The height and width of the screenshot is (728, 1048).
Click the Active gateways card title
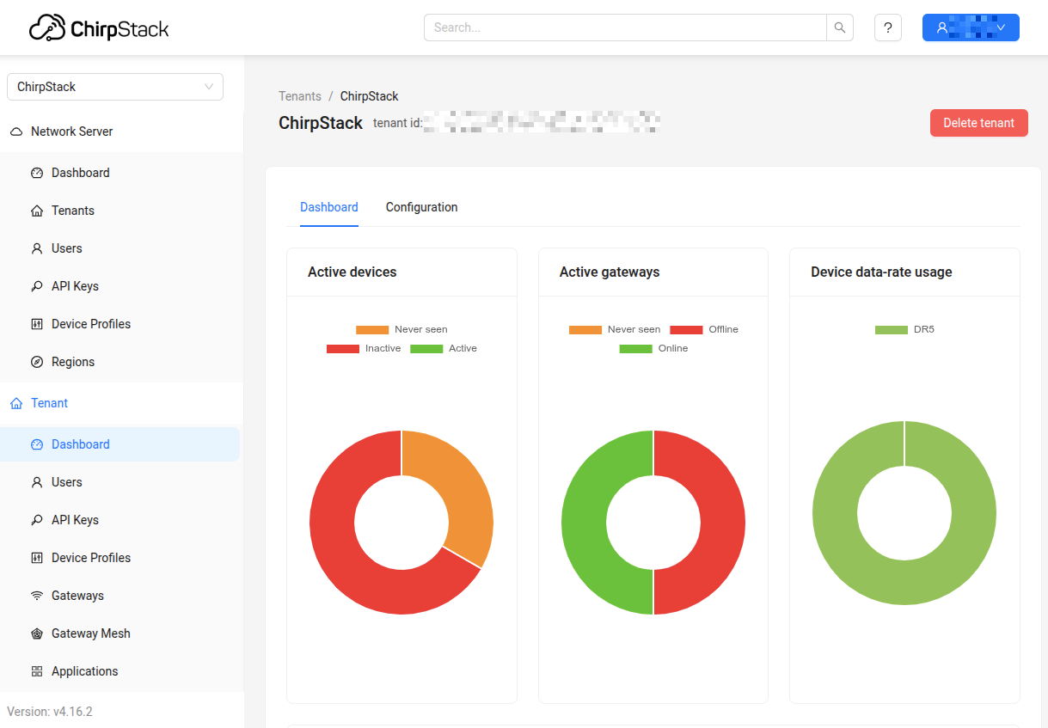pos(610,272)
